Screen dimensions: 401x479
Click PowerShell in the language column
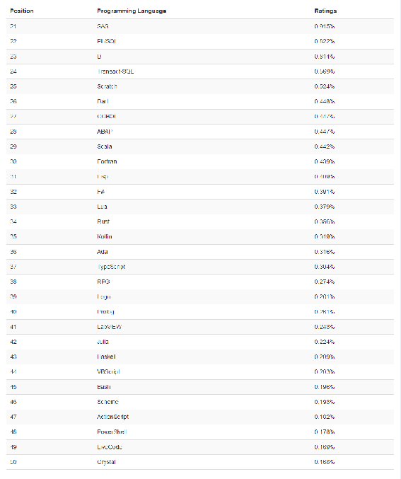[112, 432]
